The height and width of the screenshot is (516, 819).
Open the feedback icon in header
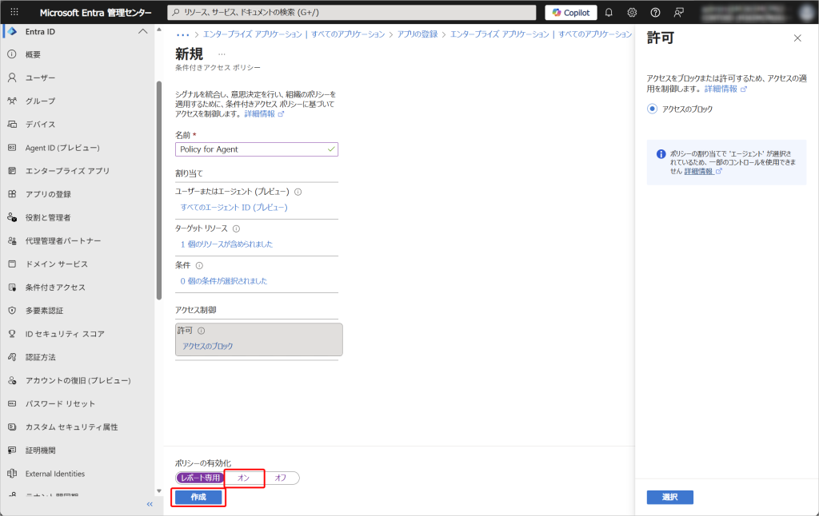point(679,13)
